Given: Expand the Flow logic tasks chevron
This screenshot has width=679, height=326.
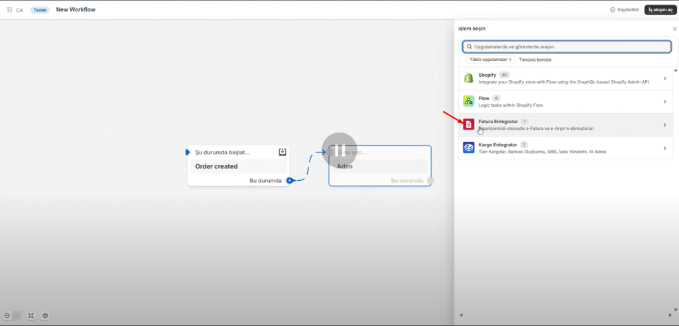Looking at the screenshot, I should click(x=664, y=101).
